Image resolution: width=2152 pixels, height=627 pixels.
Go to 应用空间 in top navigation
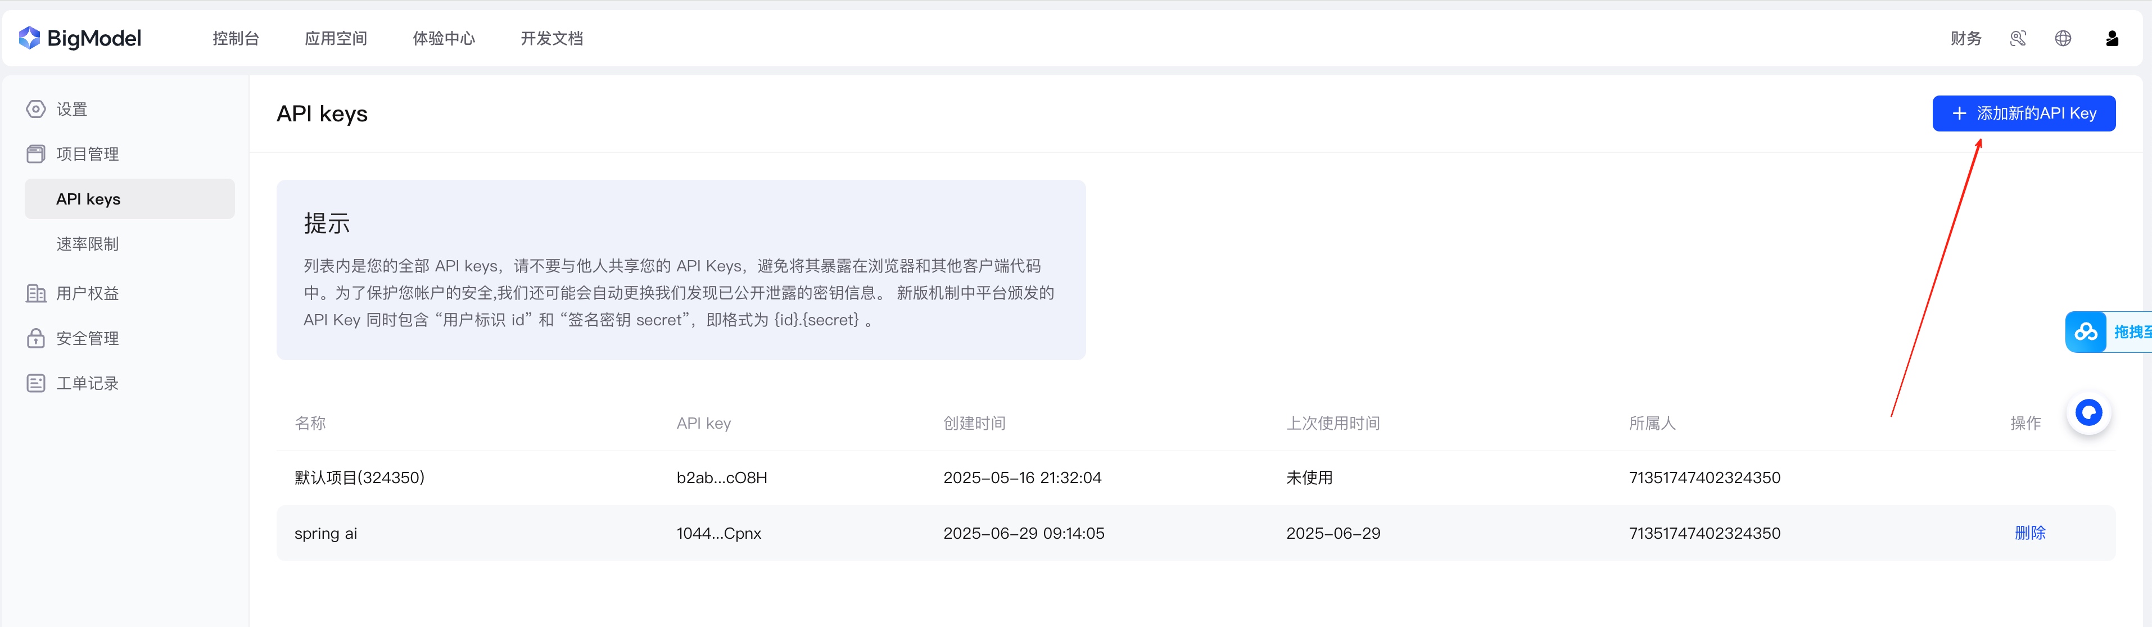[336, 38]
